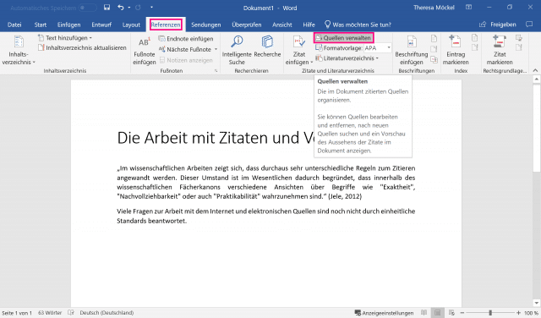Image resolution: width=541 pixels, height=318 pixels.
Task: Click the vertical scrollbar down arrow
Action: click(x=536, y=303)
